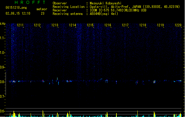Select the 0.9 frequency axis label
Screen dimensions: 185x117
tap(2, 67)
